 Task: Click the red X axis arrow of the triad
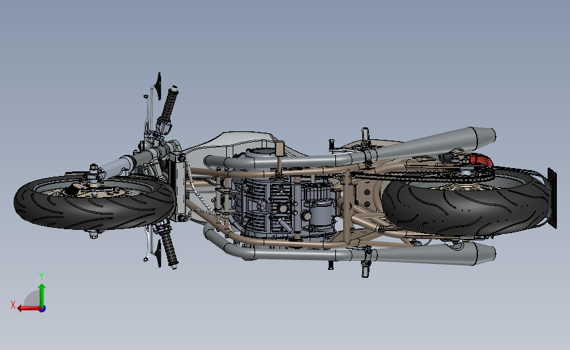[x=28, y=309]
